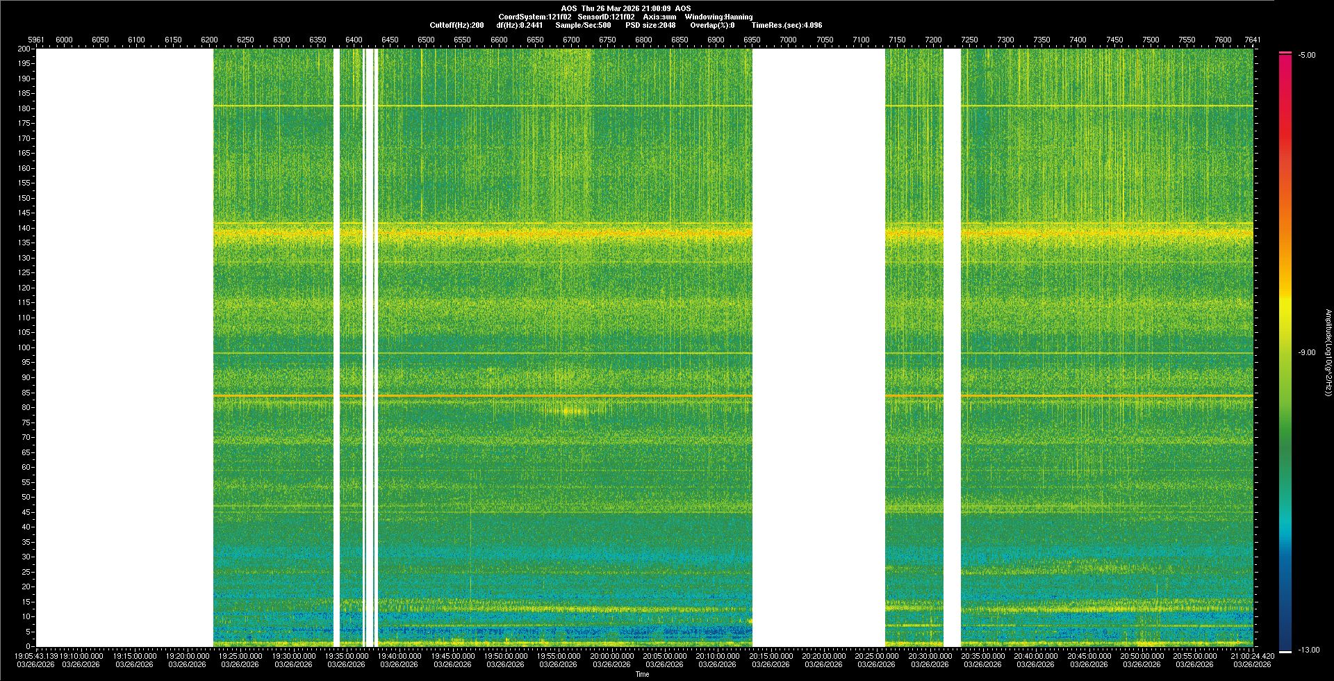Click the -13.00 bottom color scale marker
Image resolution: width=1334 pixels, height=681 pixels.
(1309, 650)
